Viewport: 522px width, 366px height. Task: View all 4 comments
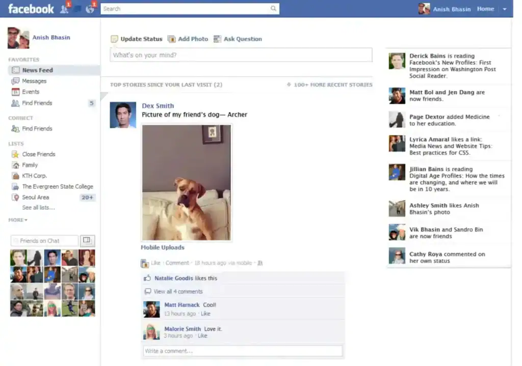pyautogui.click(x=178, y=292)
